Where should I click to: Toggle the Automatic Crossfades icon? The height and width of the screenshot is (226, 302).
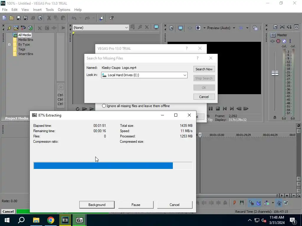point(259,203)
